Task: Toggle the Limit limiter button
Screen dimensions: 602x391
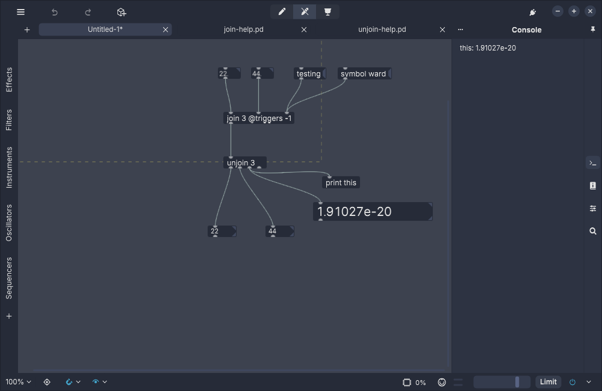Action: (548, 382)
